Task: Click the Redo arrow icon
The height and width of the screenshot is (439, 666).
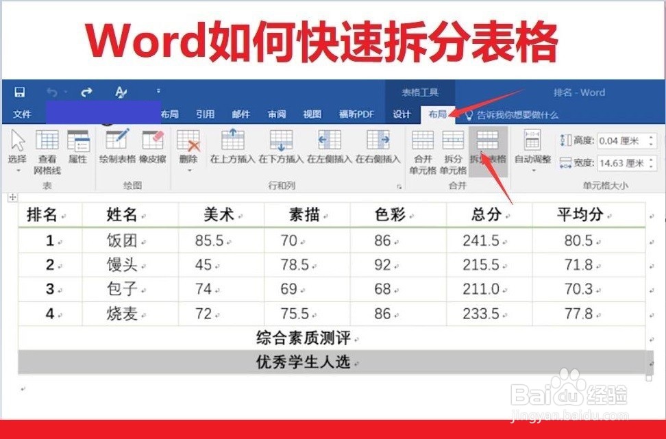Action: click(x=86, y=92)
